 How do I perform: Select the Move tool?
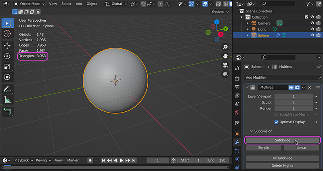click(x=7, y=45)
